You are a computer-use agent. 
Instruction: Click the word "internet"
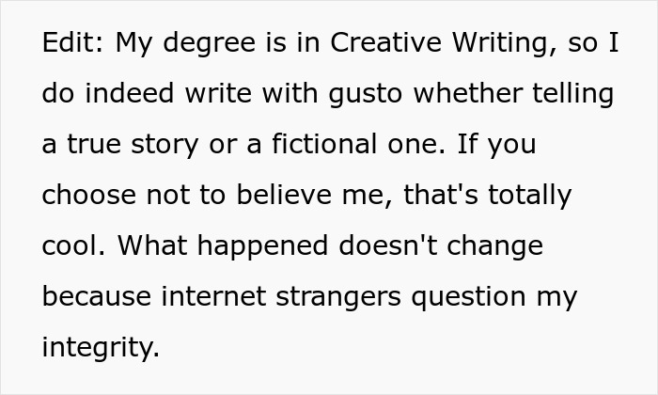click(212, 297)
